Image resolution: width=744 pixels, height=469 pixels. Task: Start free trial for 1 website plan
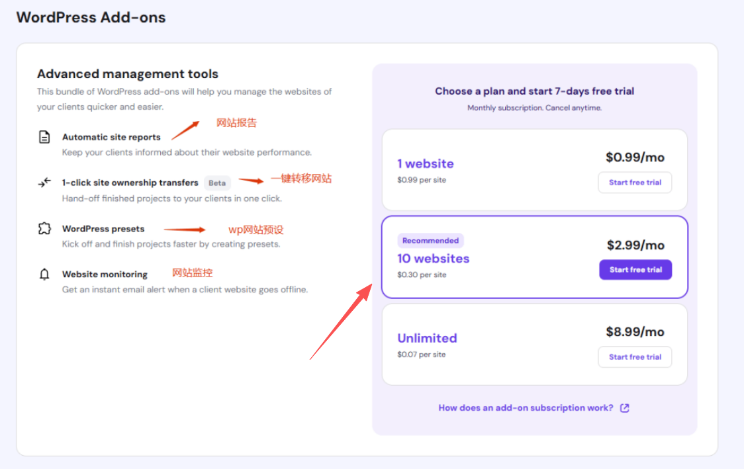(635, 183)
